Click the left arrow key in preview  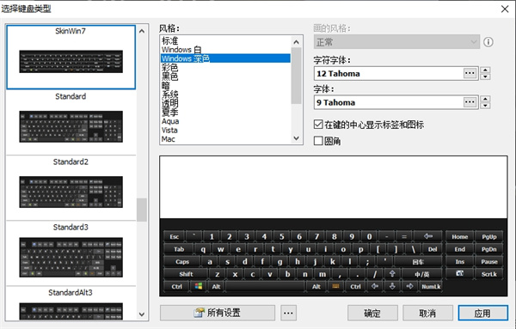pyautogui.click(x=374, y=286)
